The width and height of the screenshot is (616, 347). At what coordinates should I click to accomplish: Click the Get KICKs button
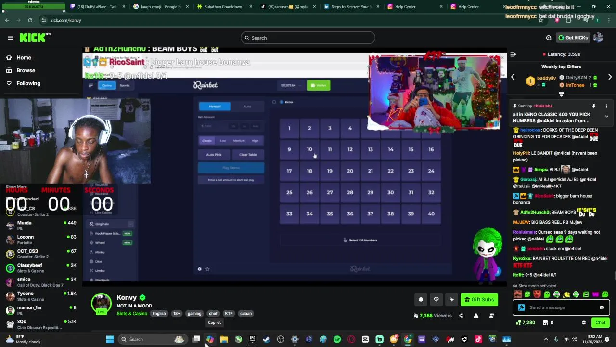coord(573,38)
